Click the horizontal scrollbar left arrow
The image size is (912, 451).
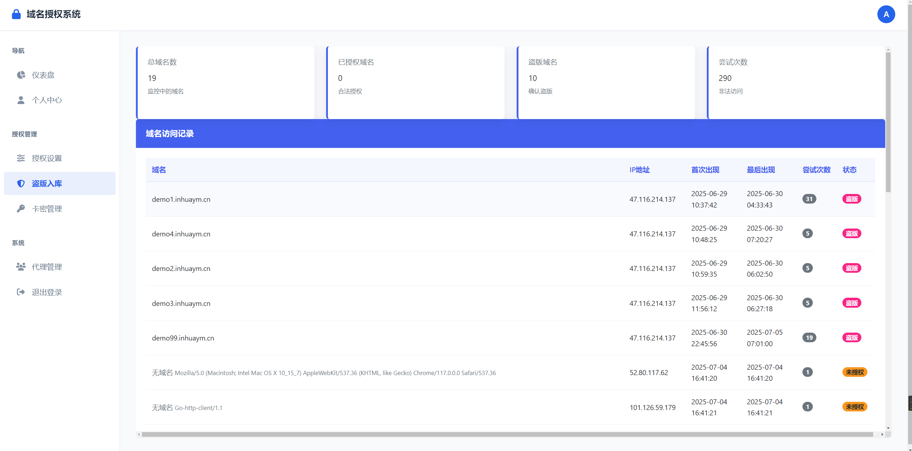[139, 434]
